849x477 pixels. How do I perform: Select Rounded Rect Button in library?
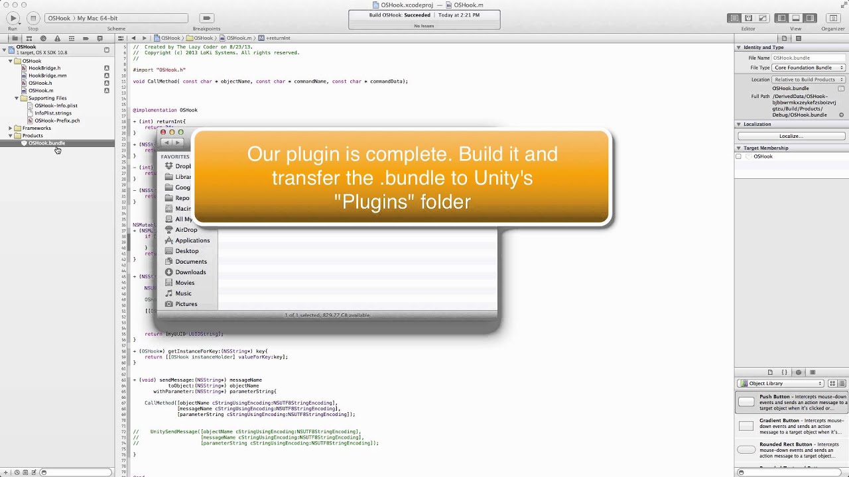coord(791,450)
